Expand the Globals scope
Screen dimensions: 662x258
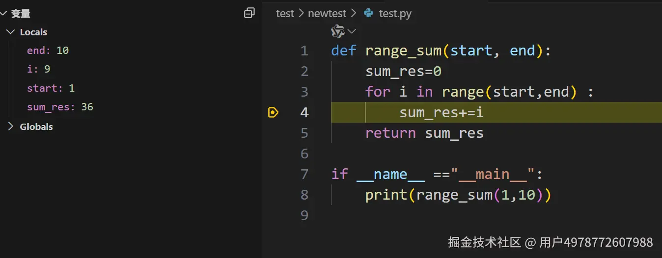point(10,127)
